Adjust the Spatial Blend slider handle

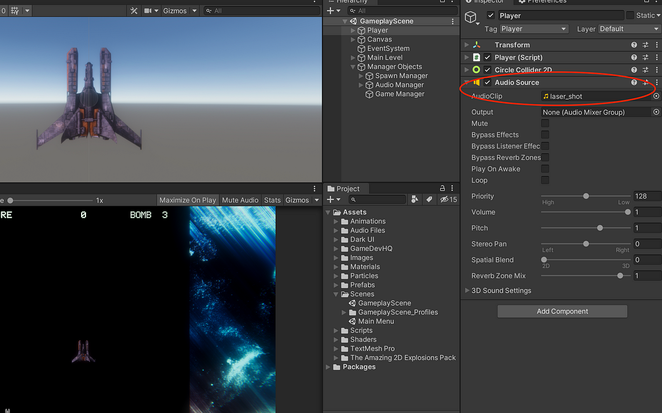[544, 260]
